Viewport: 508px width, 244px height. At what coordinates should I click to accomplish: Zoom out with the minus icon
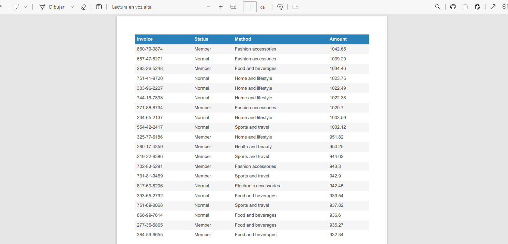pos(209,7)
